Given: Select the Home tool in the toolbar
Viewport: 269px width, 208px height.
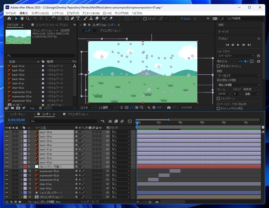Looking at the screenshot, I should pyautogui.click(x=9, y=19).
